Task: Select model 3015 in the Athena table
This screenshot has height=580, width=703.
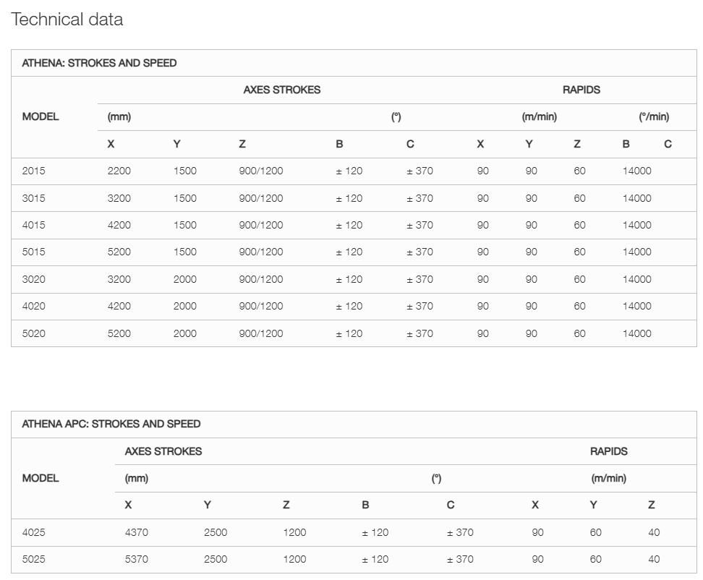Action: tap(33, 198)
